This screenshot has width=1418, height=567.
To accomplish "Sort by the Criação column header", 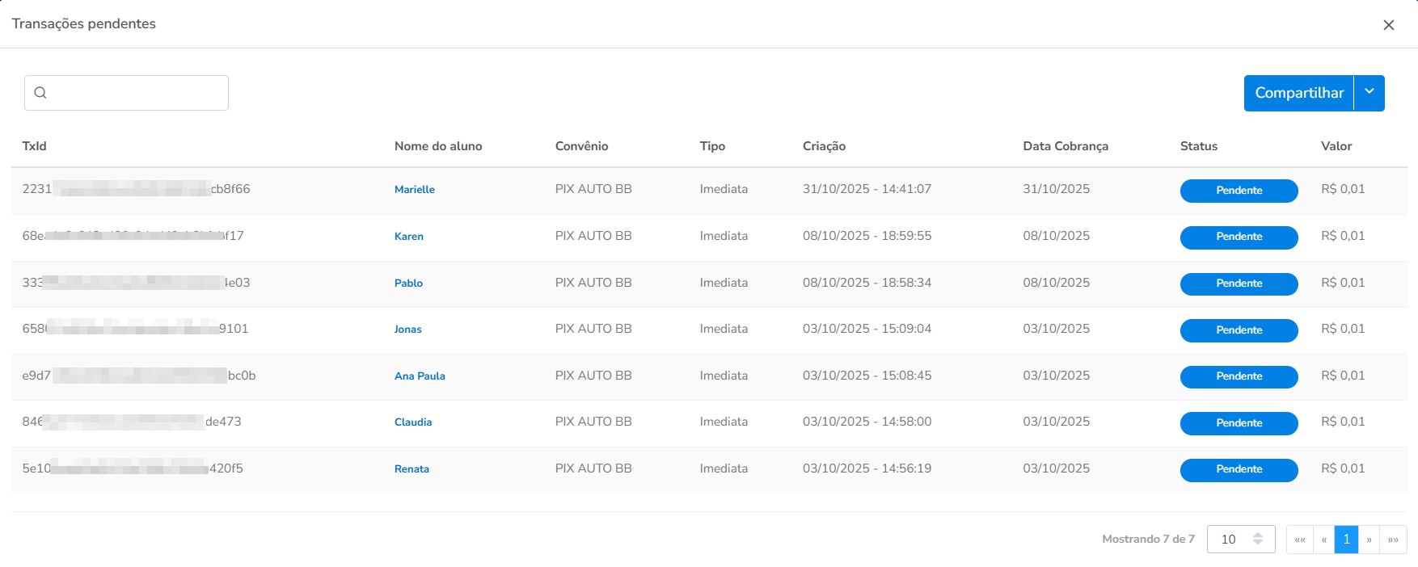I will [x=824, y=146].
